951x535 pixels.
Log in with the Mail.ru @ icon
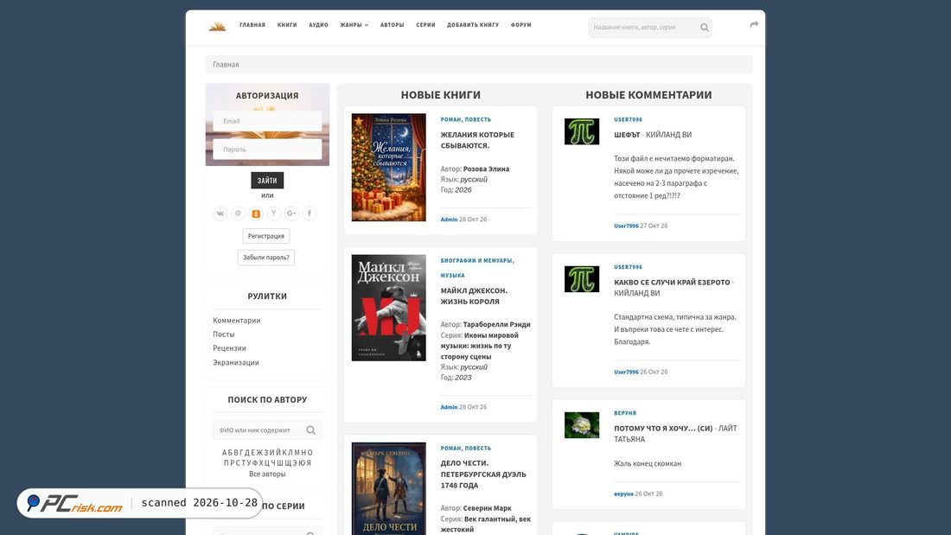[x=238, y=213]
